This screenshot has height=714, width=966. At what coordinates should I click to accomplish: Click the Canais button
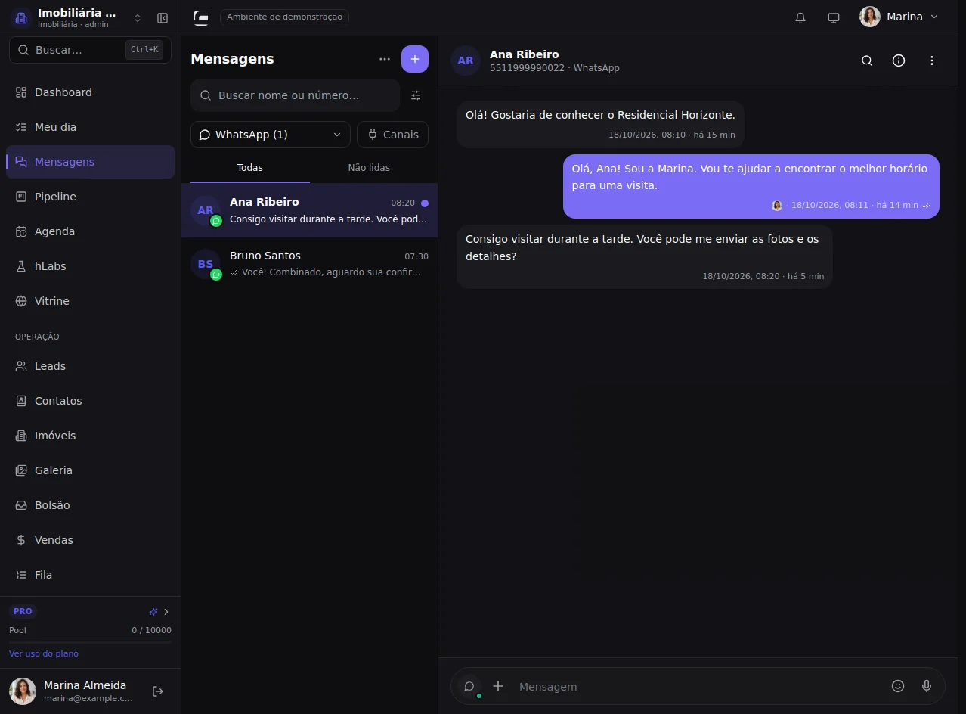[392, 135]
